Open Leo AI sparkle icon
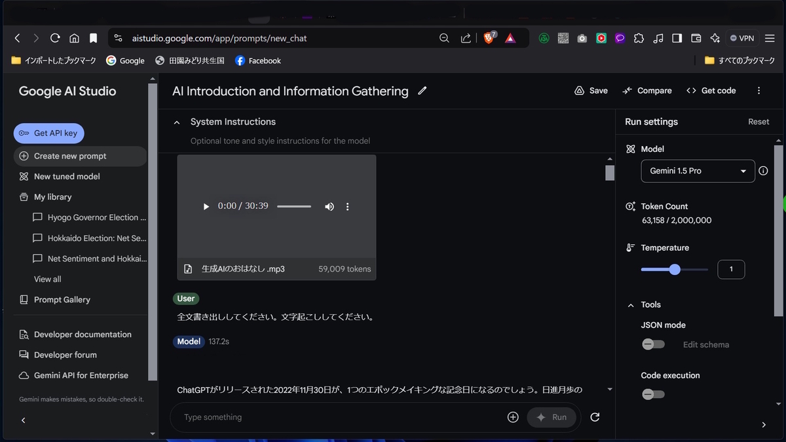 [x=715, y=38]
